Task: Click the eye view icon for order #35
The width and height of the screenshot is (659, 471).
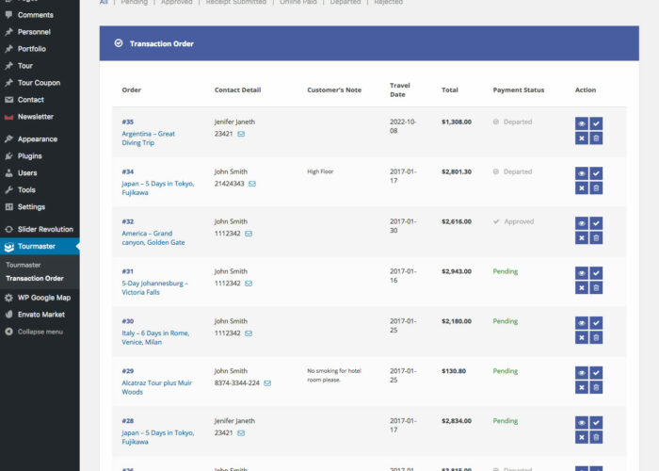Action: coord(582,123)
